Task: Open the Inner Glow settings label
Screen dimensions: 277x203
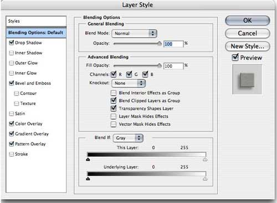Action: click(26, 73)
